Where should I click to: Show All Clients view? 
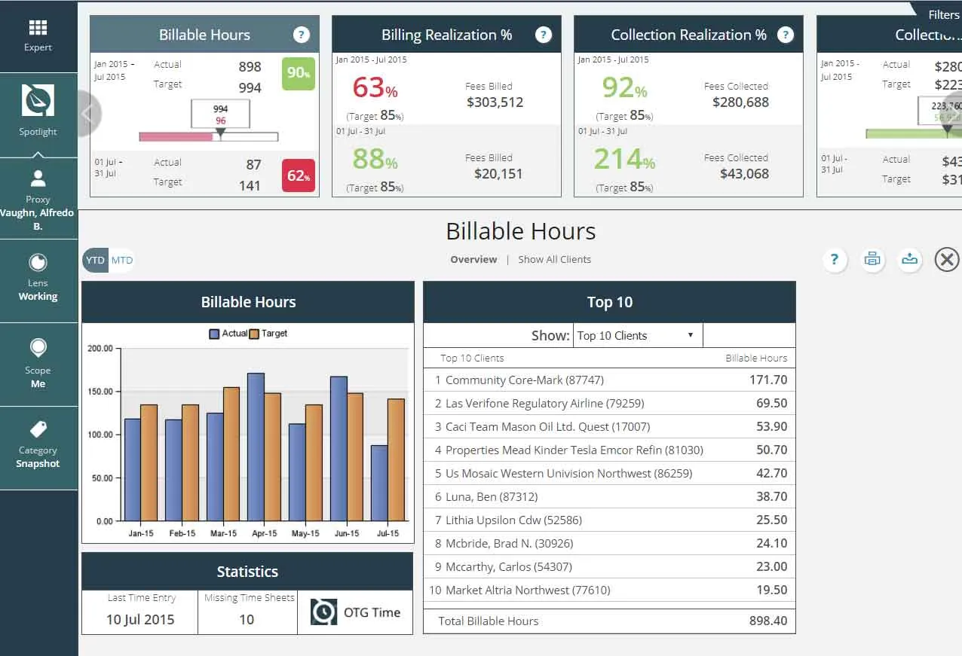click(x=554, y=260)
